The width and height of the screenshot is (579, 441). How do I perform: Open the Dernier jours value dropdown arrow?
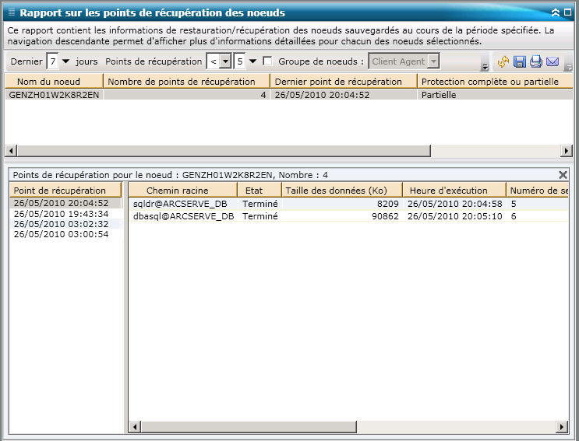tap(65, 61)
